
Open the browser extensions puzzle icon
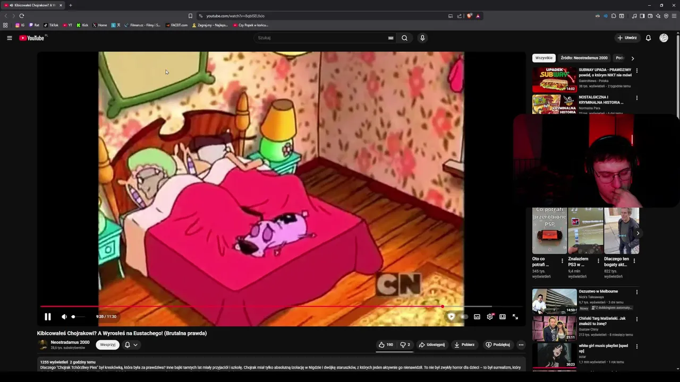coord(614,16)
